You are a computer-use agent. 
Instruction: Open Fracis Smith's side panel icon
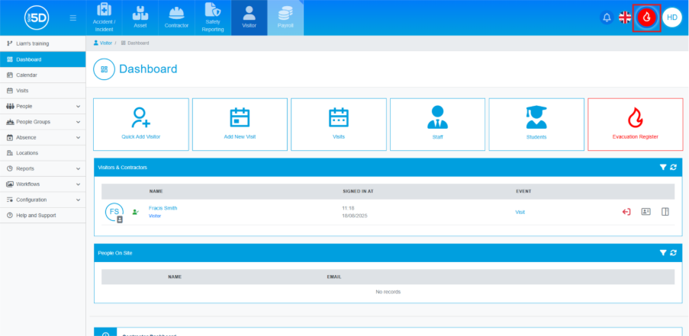[x=665, y=211]
